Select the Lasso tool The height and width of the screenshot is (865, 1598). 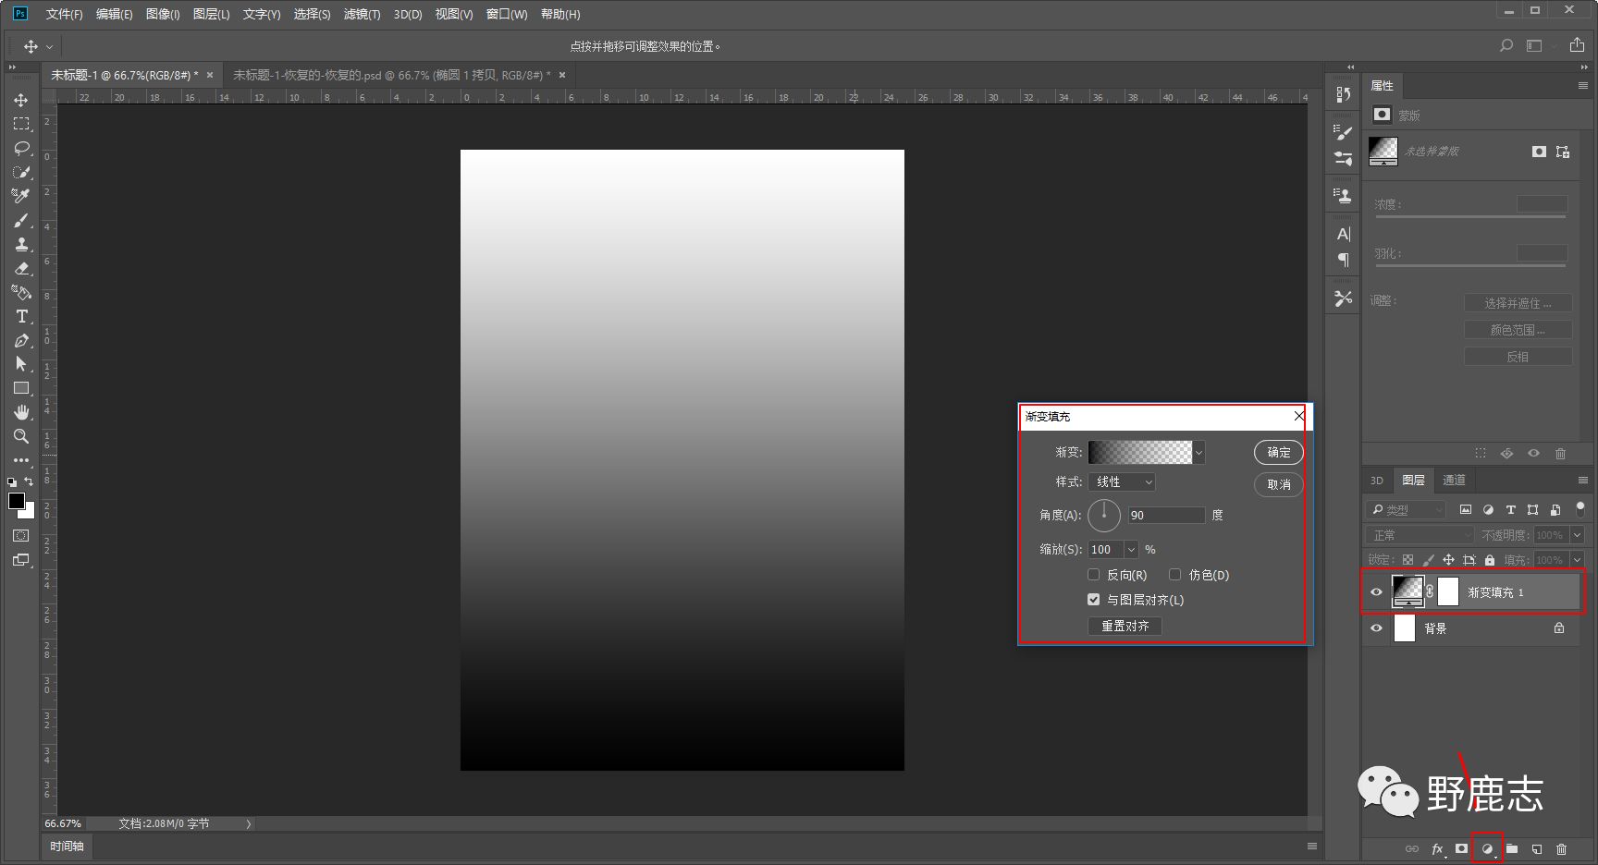[21, 148]
